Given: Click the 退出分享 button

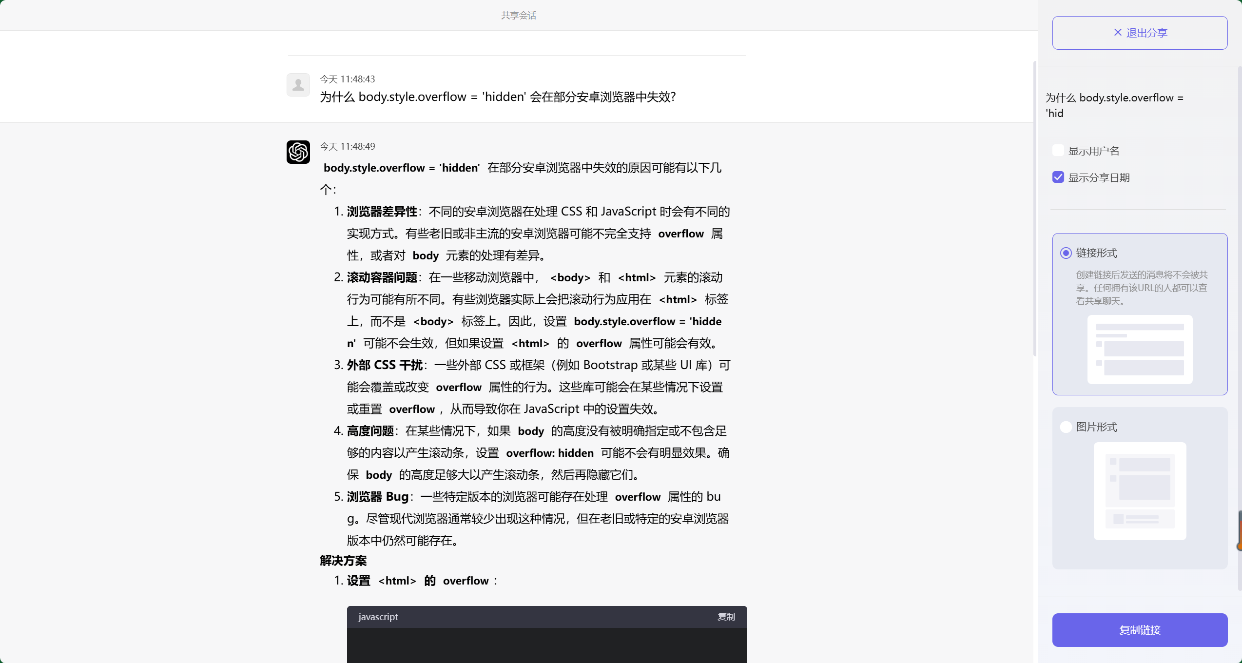Looking at the screenshot, I should tap(1140, 32).
